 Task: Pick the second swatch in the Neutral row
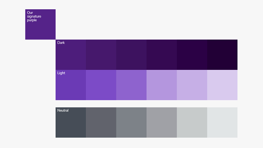coord(101,122)
